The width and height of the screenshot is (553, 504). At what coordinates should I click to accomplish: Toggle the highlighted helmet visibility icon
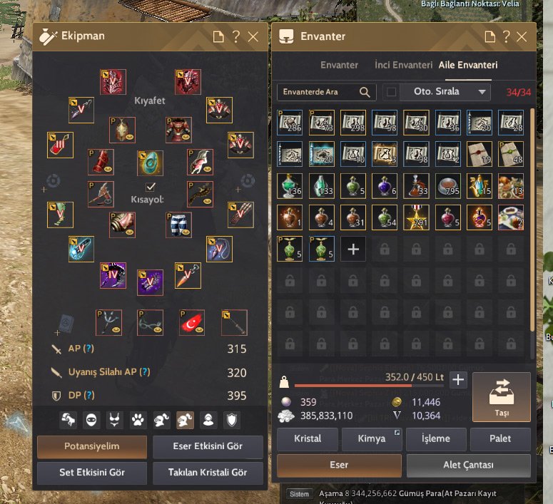(185, 420)
